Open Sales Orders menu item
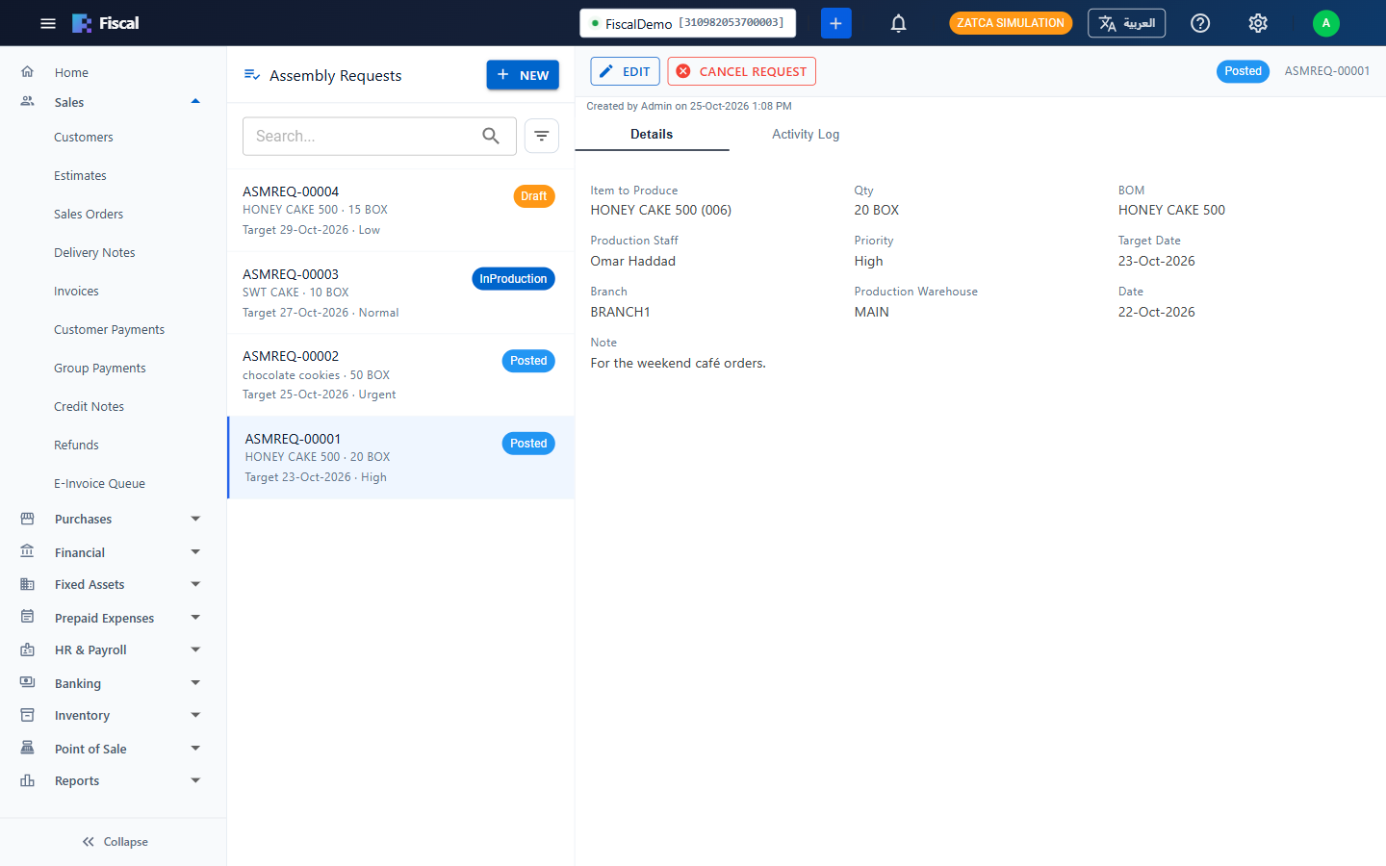1386x866 pixels. pos(89,215)
